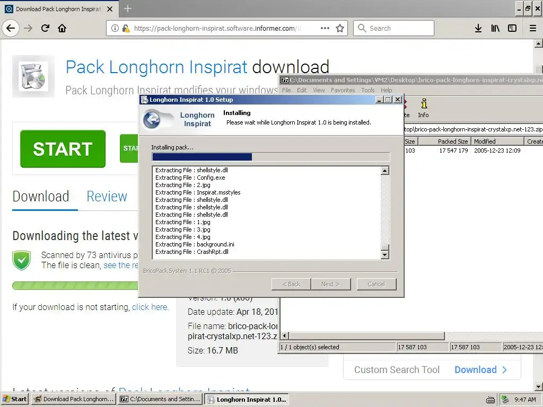Open the Firefox downloads arrow icon
The height and width of the screenshot is (407, 543).
478,28
